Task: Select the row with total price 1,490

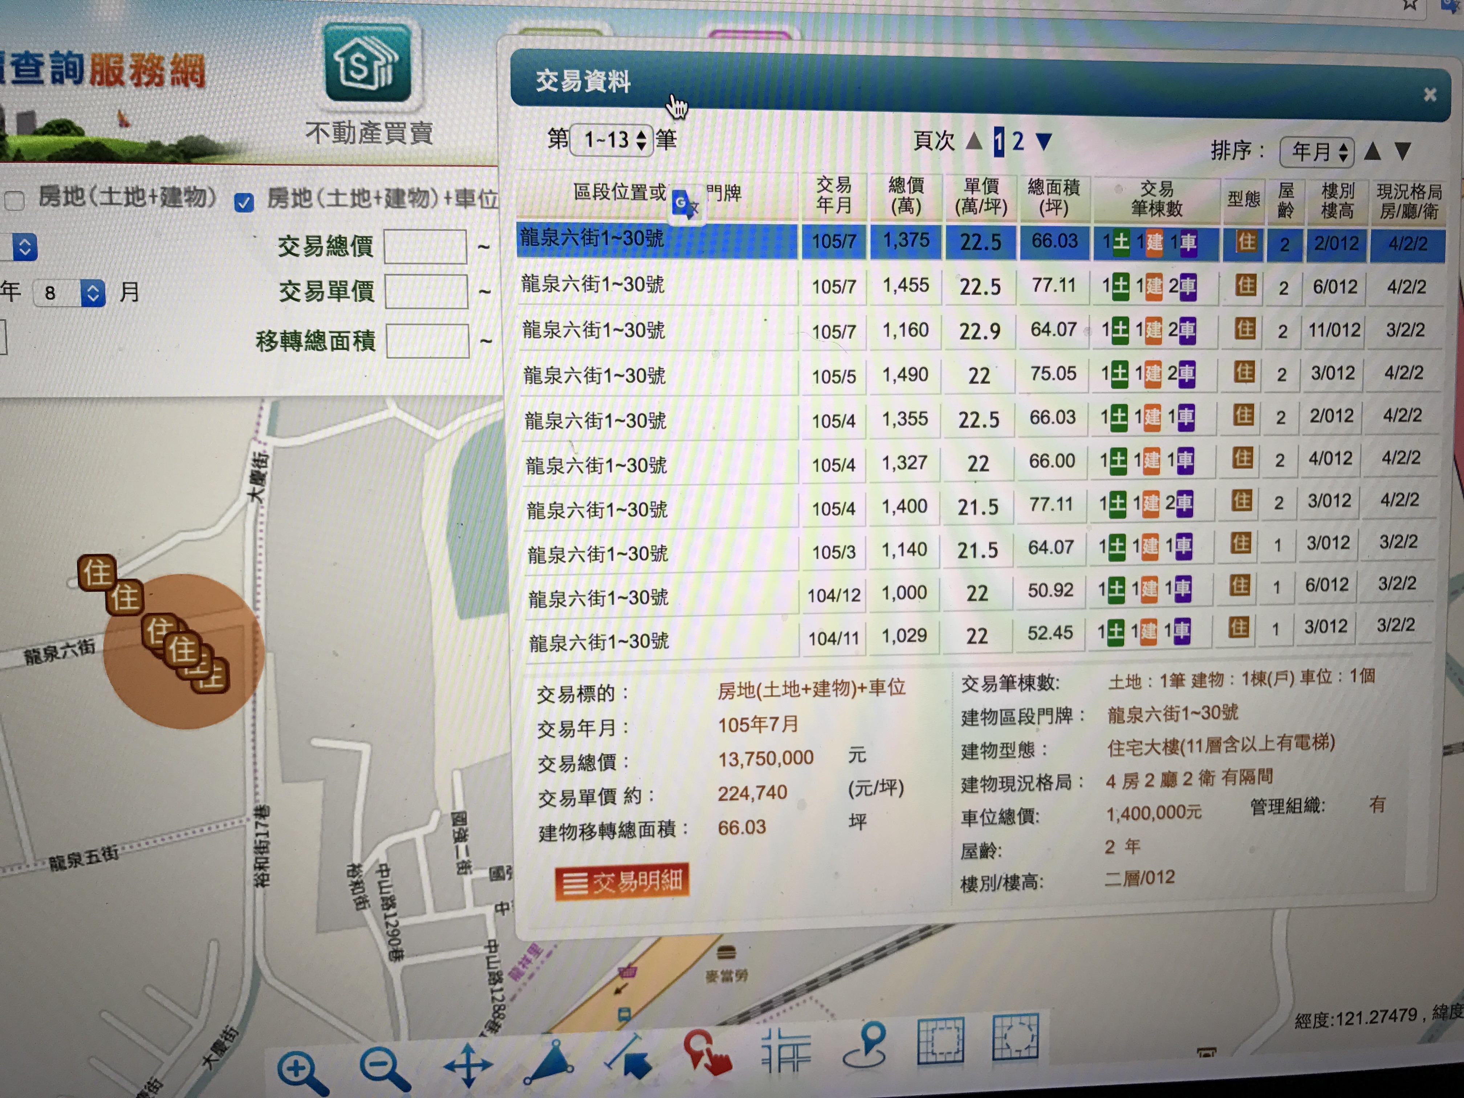Action: point(980,375)
